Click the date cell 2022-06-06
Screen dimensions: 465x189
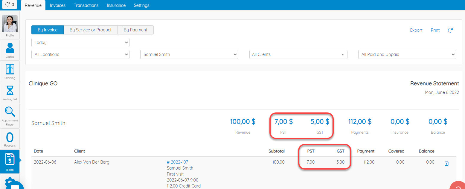point(45,162)
